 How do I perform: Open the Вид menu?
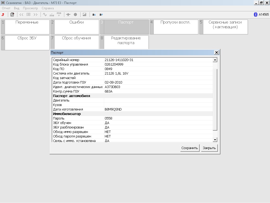coord(17,8)
